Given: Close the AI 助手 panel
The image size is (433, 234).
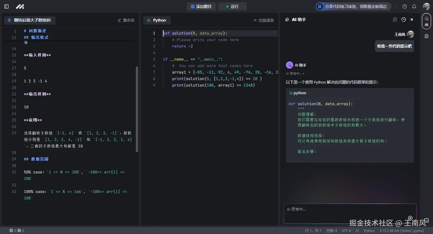Looking at the screenshot, I should 412,19.
